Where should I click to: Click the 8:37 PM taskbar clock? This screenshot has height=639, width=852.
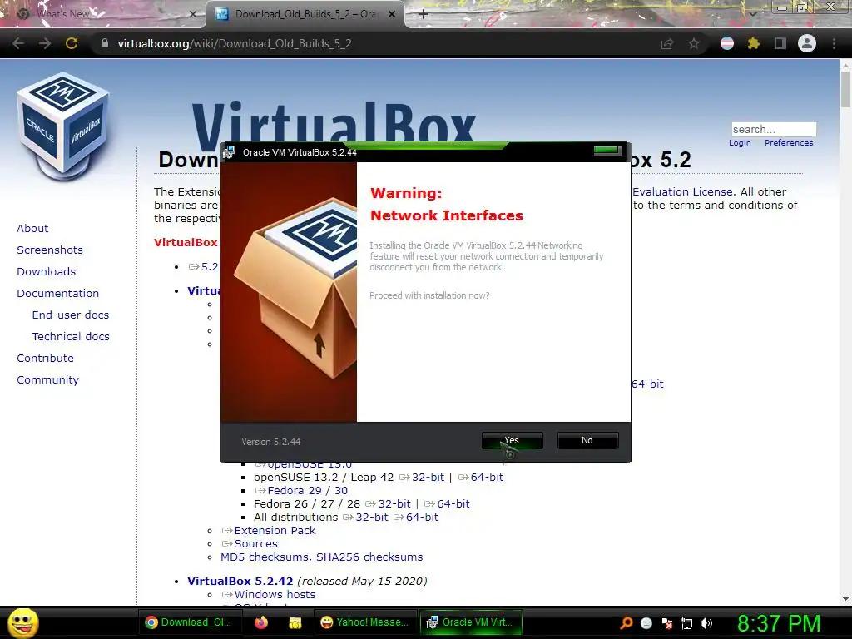[779, 623]
